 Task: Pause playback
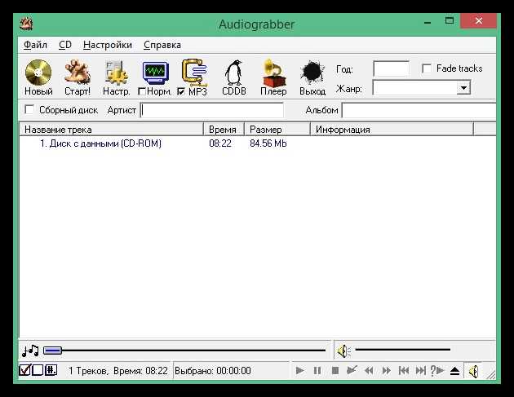pos(317,371)
